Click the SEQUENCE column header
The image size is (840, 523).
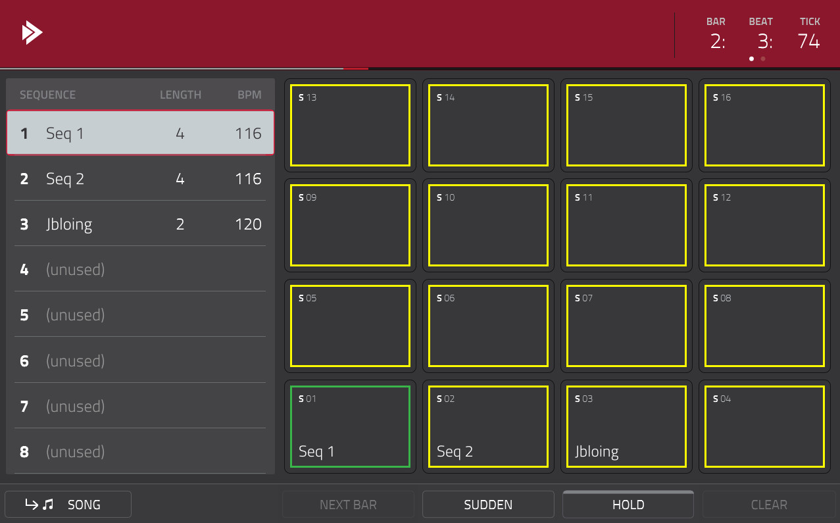click(47, 95)
